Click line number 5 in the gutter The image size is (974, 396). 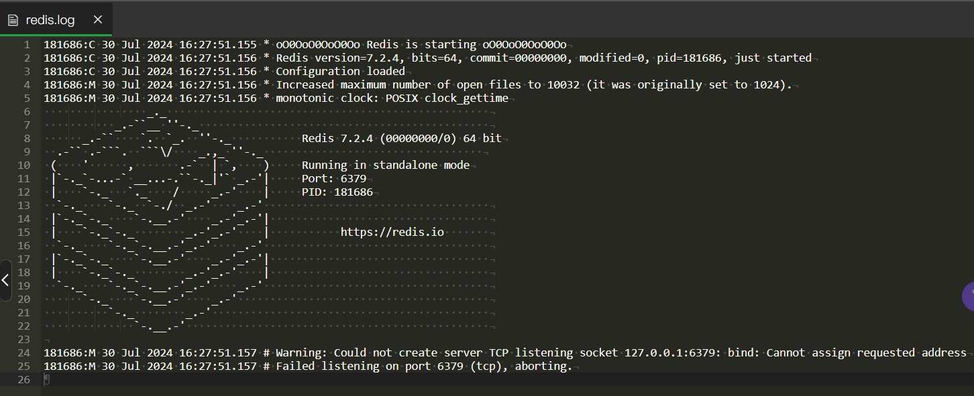(27, 98)
